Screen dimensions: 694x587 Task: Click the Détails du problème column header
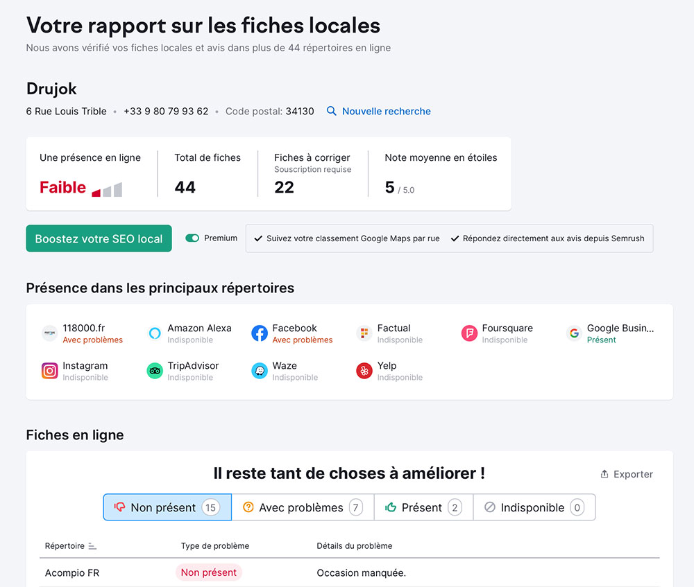[x=354, y=546]
